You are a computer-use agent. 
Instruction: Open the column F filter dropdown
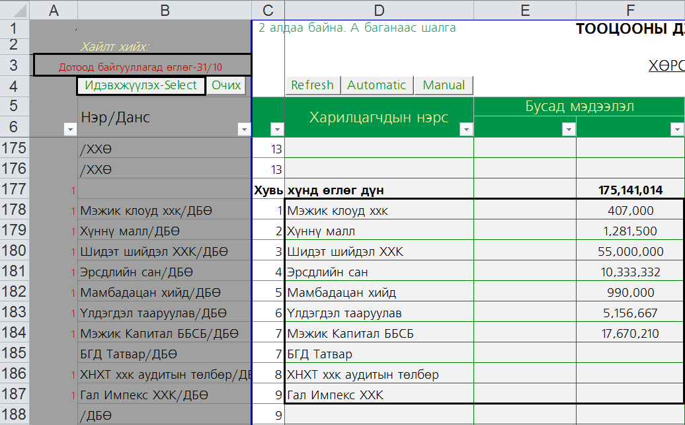677,130
